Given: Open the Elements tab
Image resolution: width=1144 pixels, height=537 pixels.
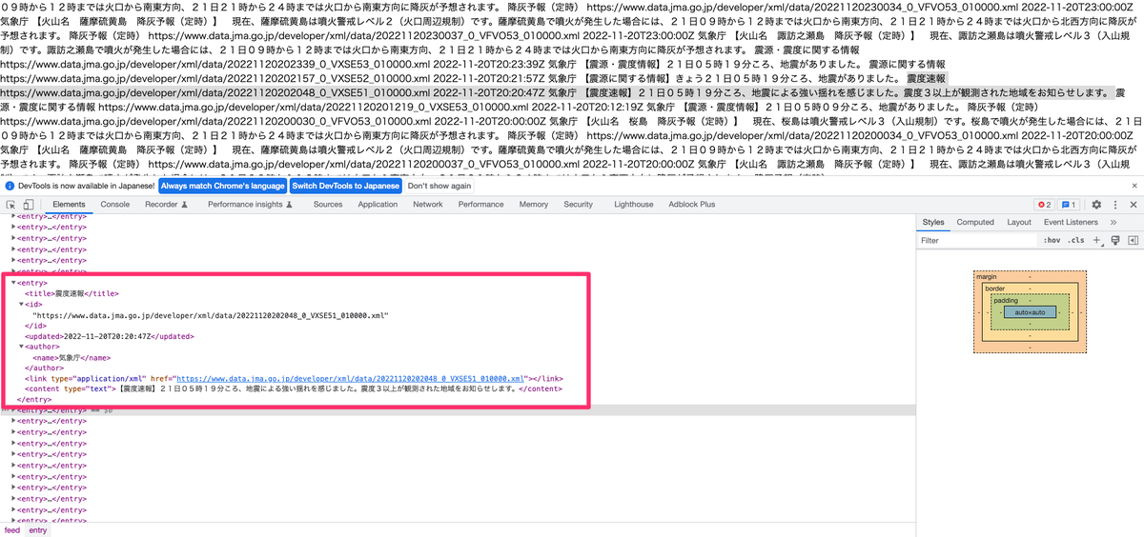Looking at the screenshot, I should tap(69, 205).
